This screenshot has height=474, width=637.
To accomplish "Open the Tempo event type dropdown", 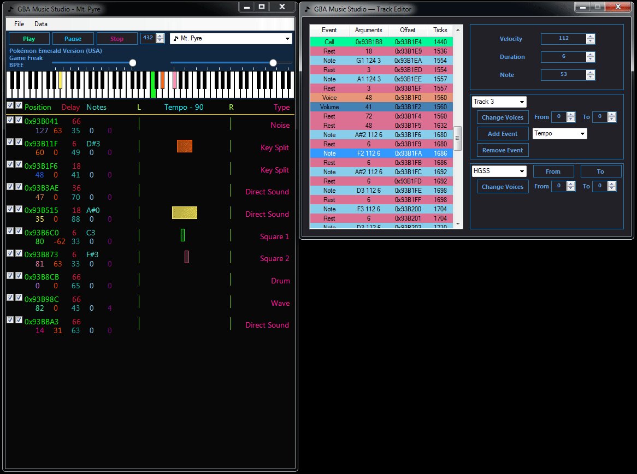I will [560, 133].
